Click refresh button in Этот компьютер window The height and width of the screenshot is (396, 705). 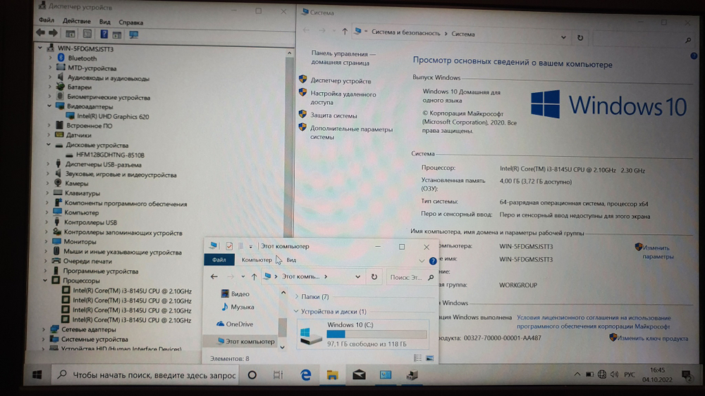(x=374, y=276)
